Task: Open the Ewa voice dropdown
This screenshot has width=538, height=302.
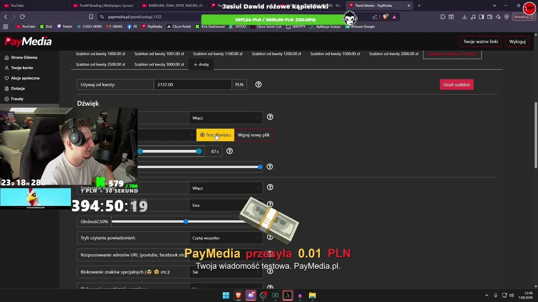Action: pos(226,205)
